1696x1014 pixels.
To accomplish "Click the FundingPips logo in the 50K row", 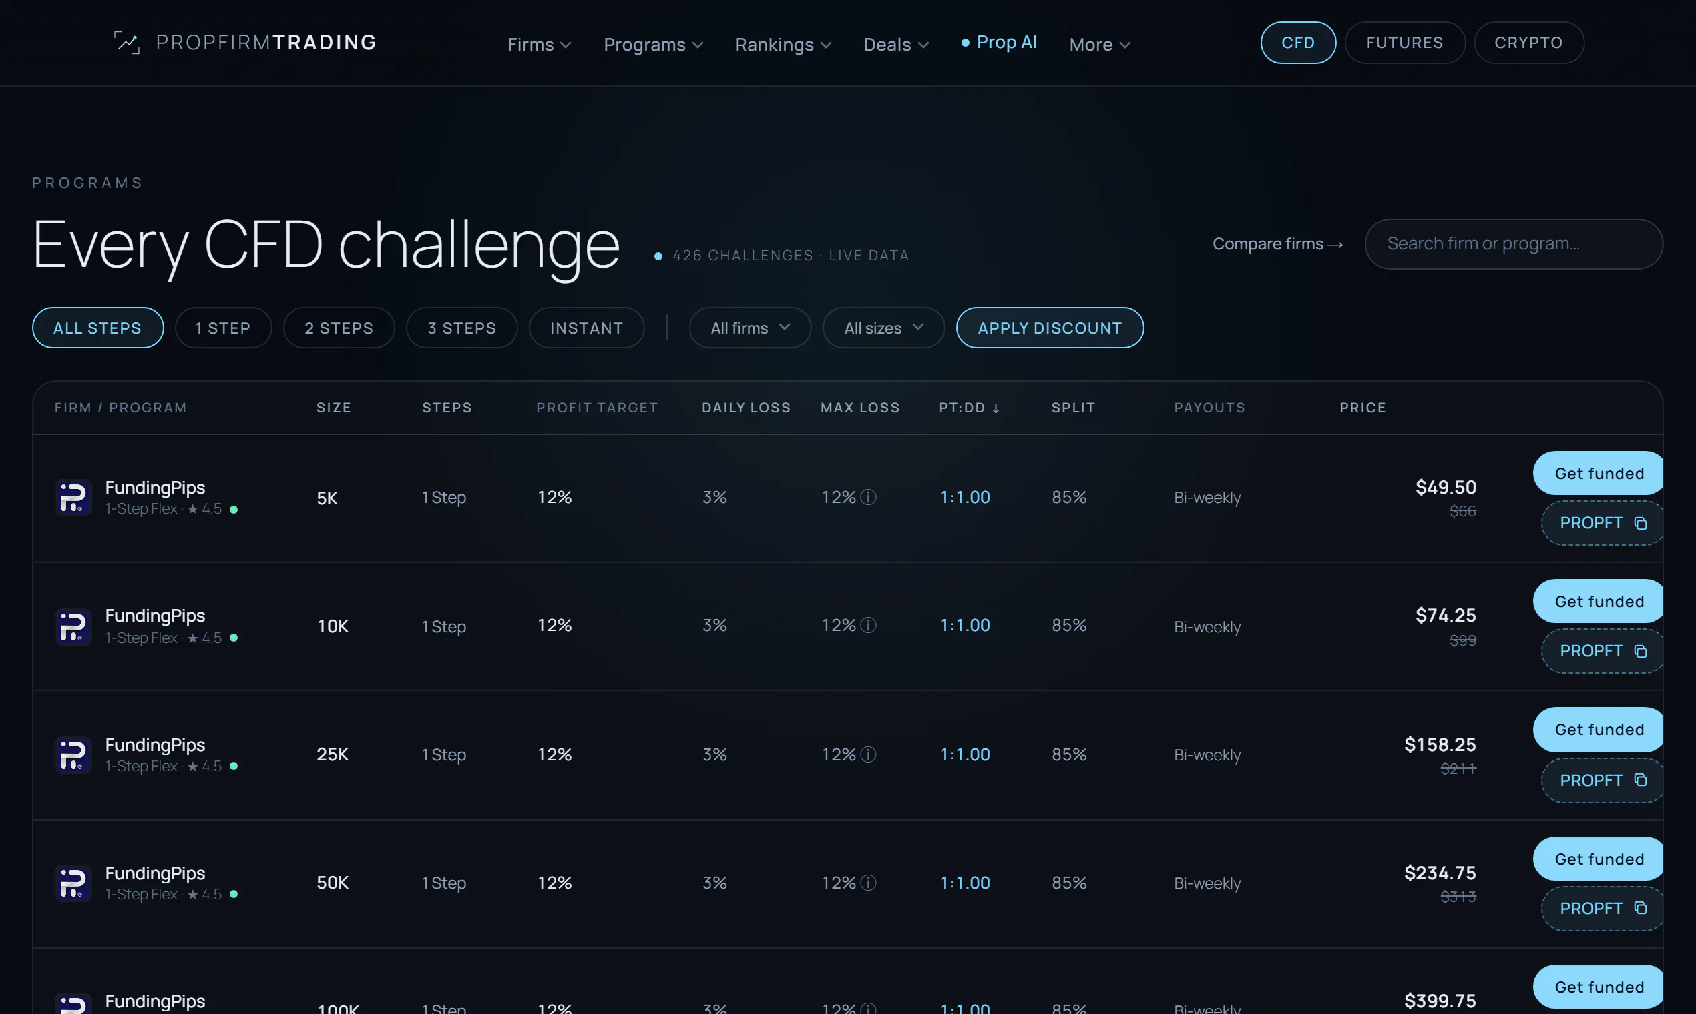I will [x=73, y=883].
